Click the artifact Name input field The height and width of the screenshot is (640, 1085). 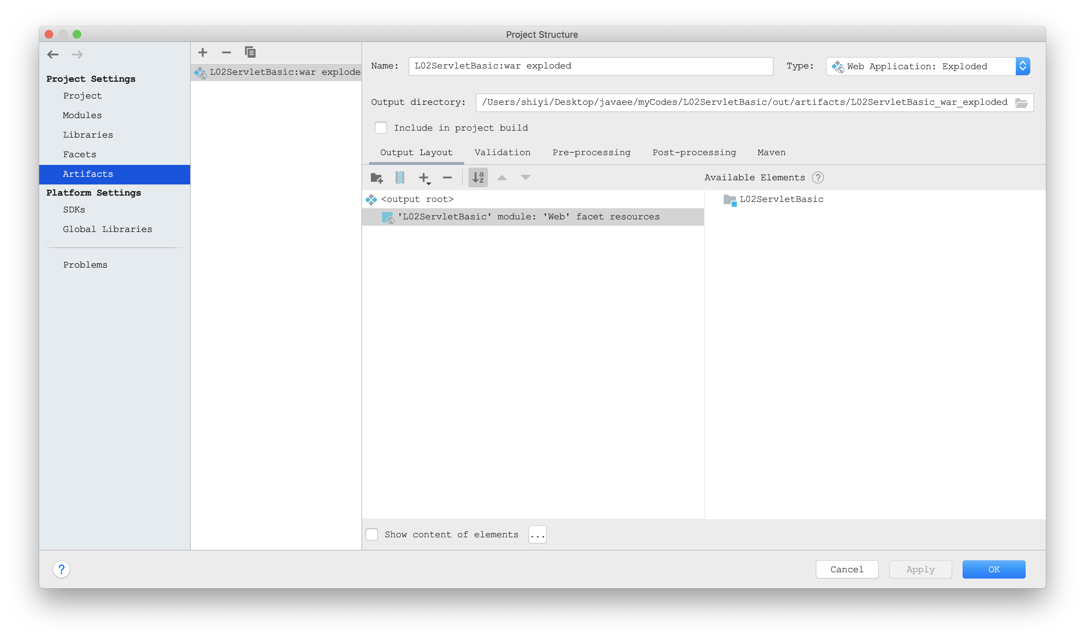click(590, 66)
